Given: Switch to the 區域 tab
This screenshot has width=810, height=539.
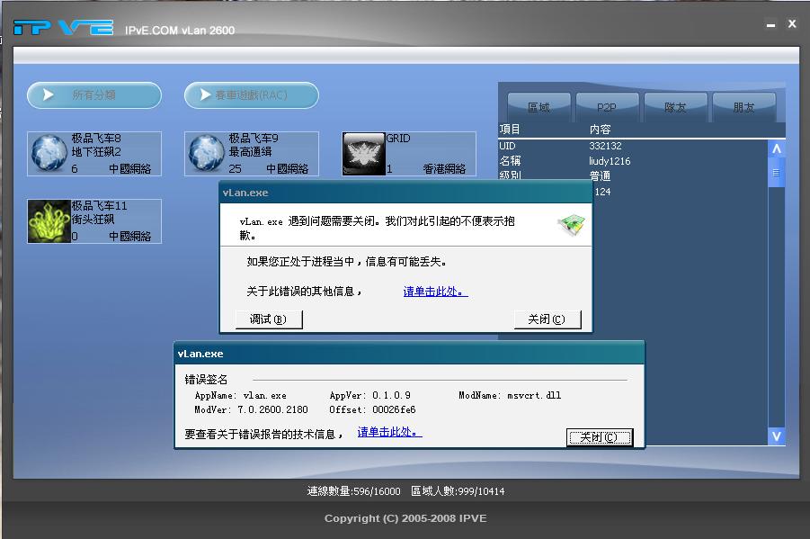Looking at the screenshot, I should pyautogui.click(x=539, y=107).
